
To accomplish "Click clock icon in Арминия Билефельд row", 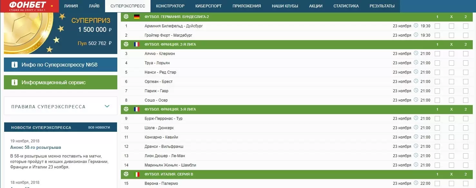I will 416,26.
